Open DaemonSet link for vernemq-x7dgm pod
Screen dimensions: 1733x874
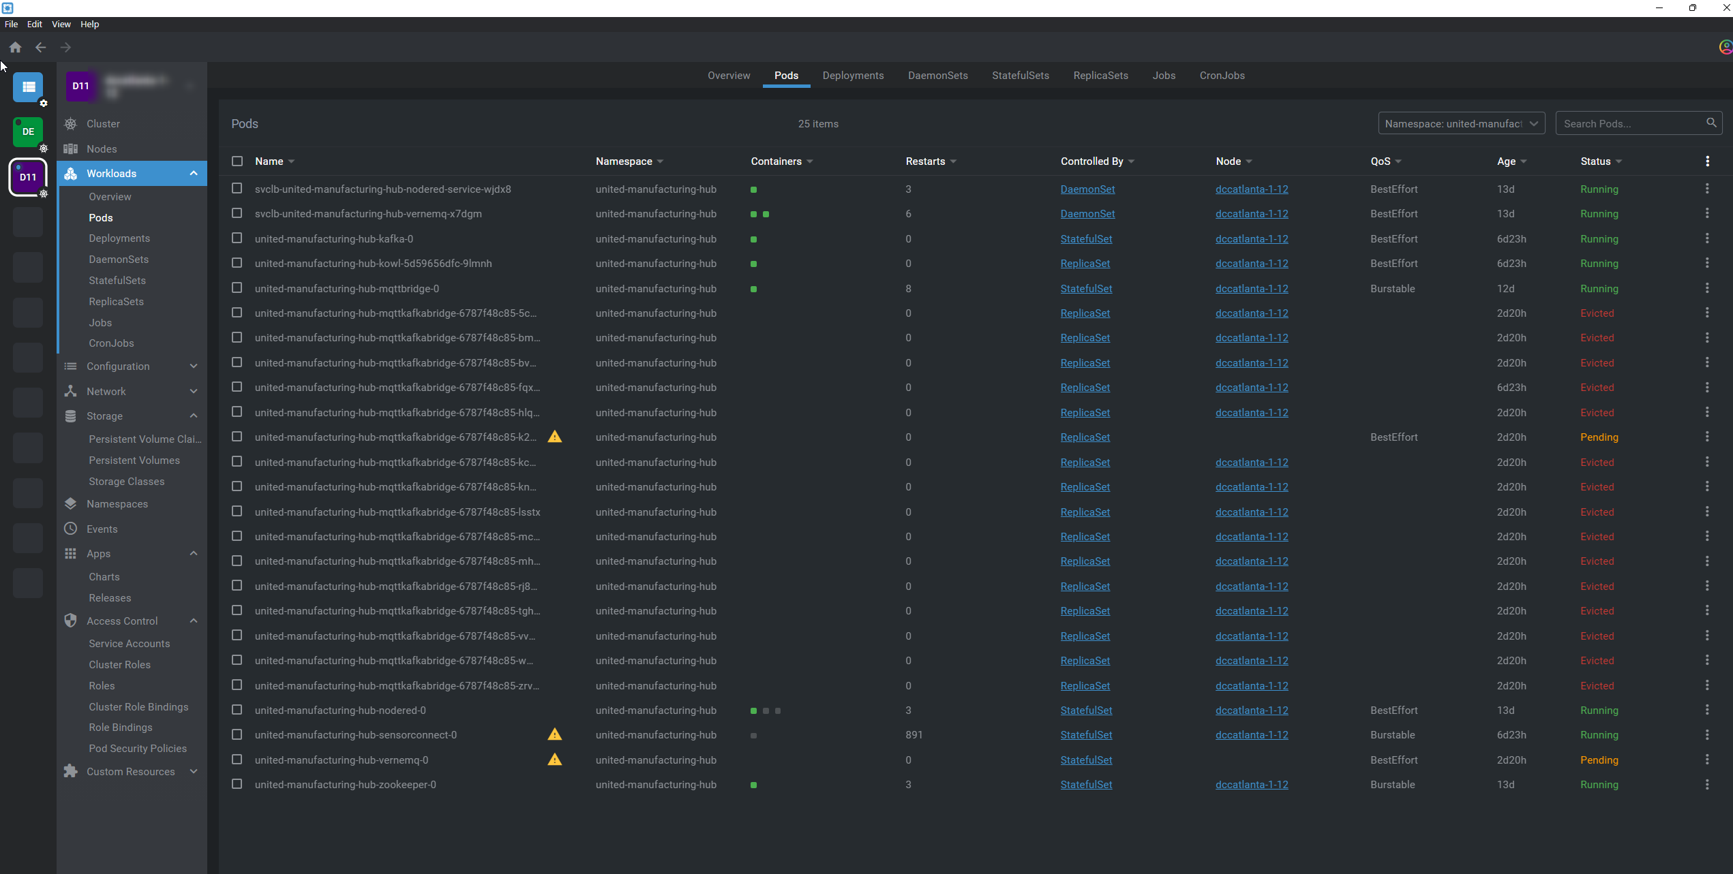pos(1087,214)
